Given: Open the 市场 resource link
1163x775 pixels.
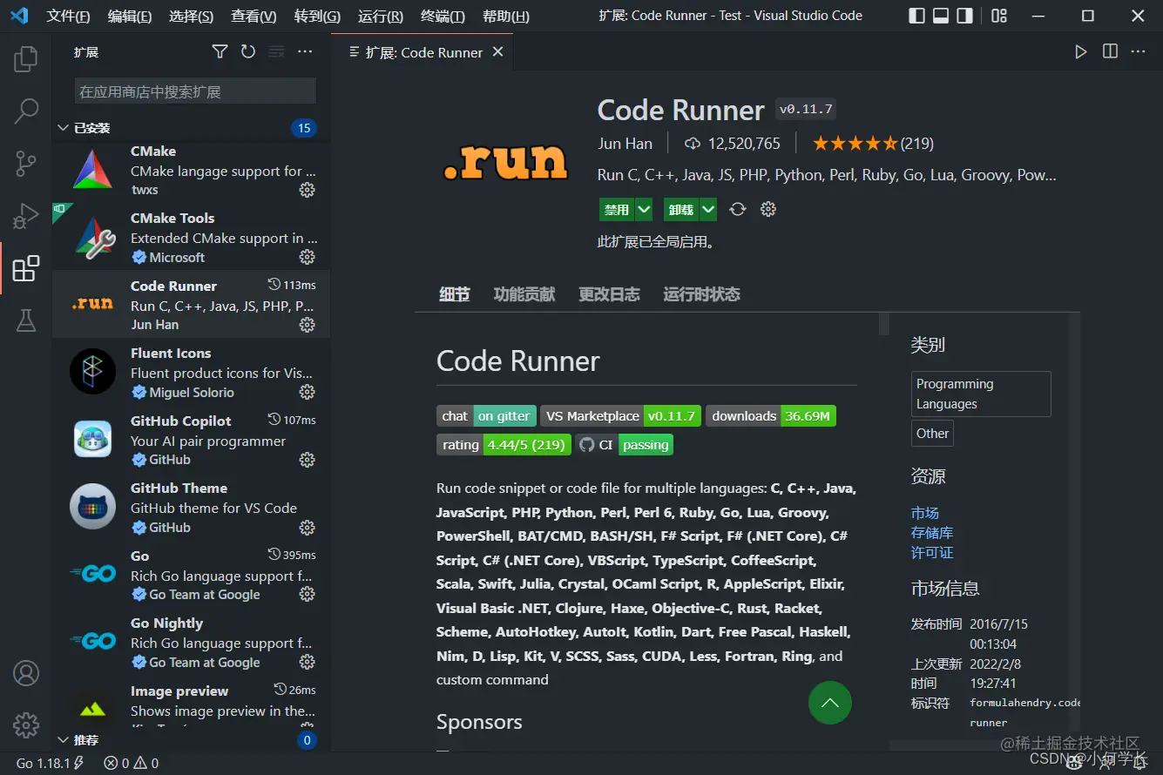Looking at the screenshot, I should [925, 513].
